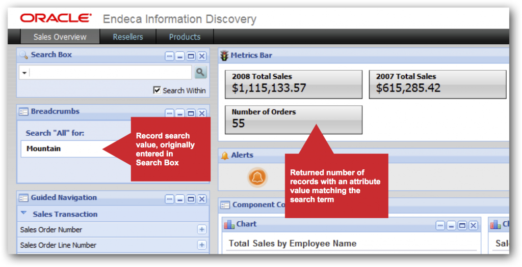Click the magnifier icon beside Search Box title
Viewport: 522px width, 267px height.
[23, 55]
